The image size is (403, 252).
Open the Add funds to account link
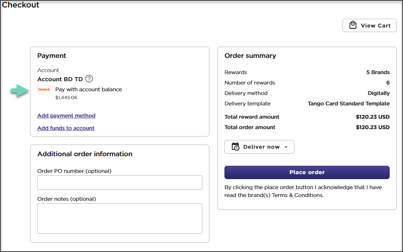click(66, 128)
